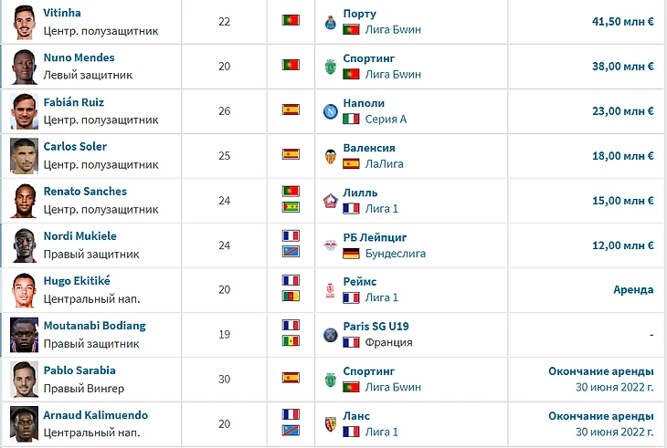667x448 pixels.
Task: Open the Валенсия club link
Action: 369,148
